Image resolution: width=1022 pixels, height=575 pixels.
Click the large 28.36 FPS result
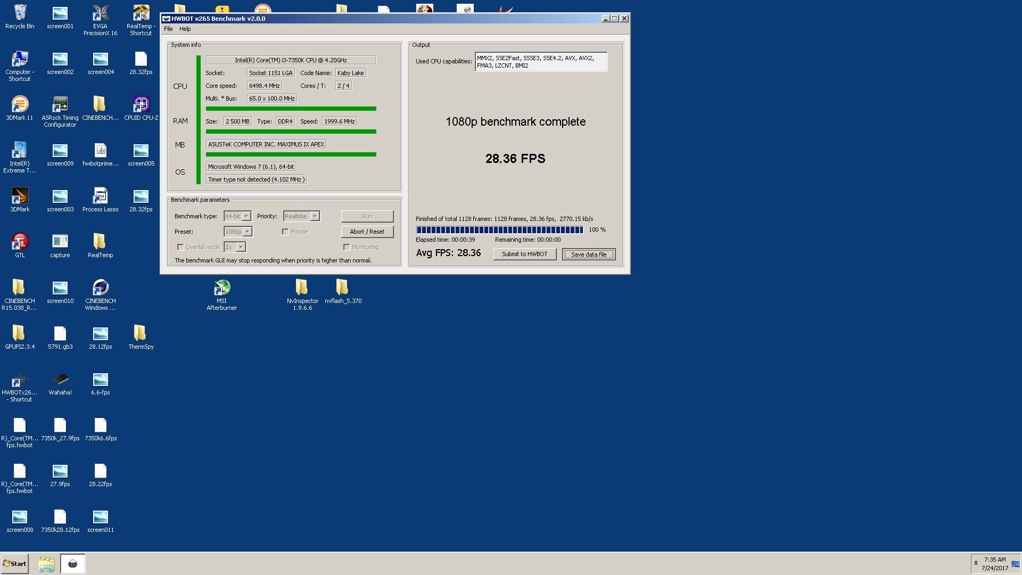(x=515, y=159)
